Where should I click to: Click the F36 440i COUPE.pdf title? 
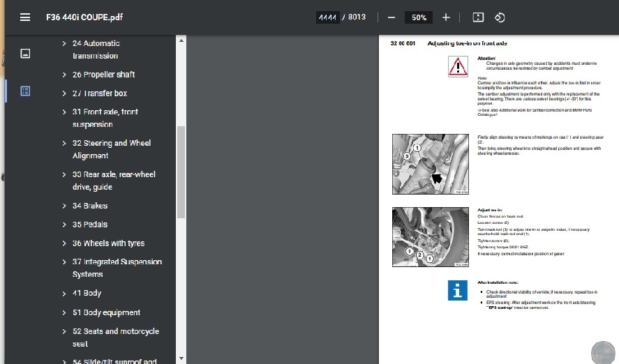pyautogui.click(x=84, y=17)
